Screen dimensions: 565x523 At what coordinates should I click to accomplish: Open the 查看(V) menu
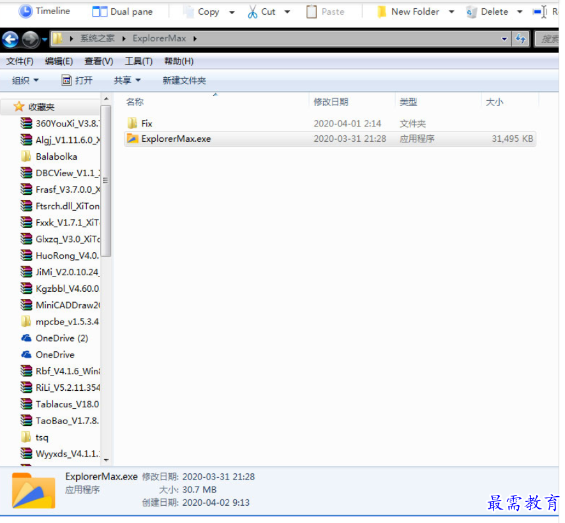(99, 61)
